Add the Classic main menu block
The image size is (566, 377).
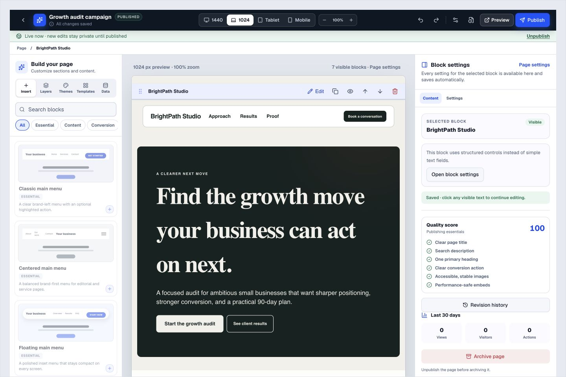[x=110, y=209]
